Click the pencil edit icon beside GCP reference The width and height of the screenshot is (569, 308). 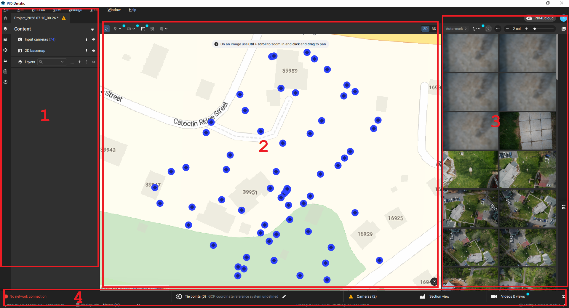284,296
